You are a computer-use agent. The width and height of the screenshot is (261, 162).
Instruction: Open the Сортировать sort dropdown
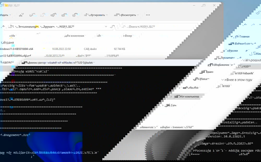point(96,15)
